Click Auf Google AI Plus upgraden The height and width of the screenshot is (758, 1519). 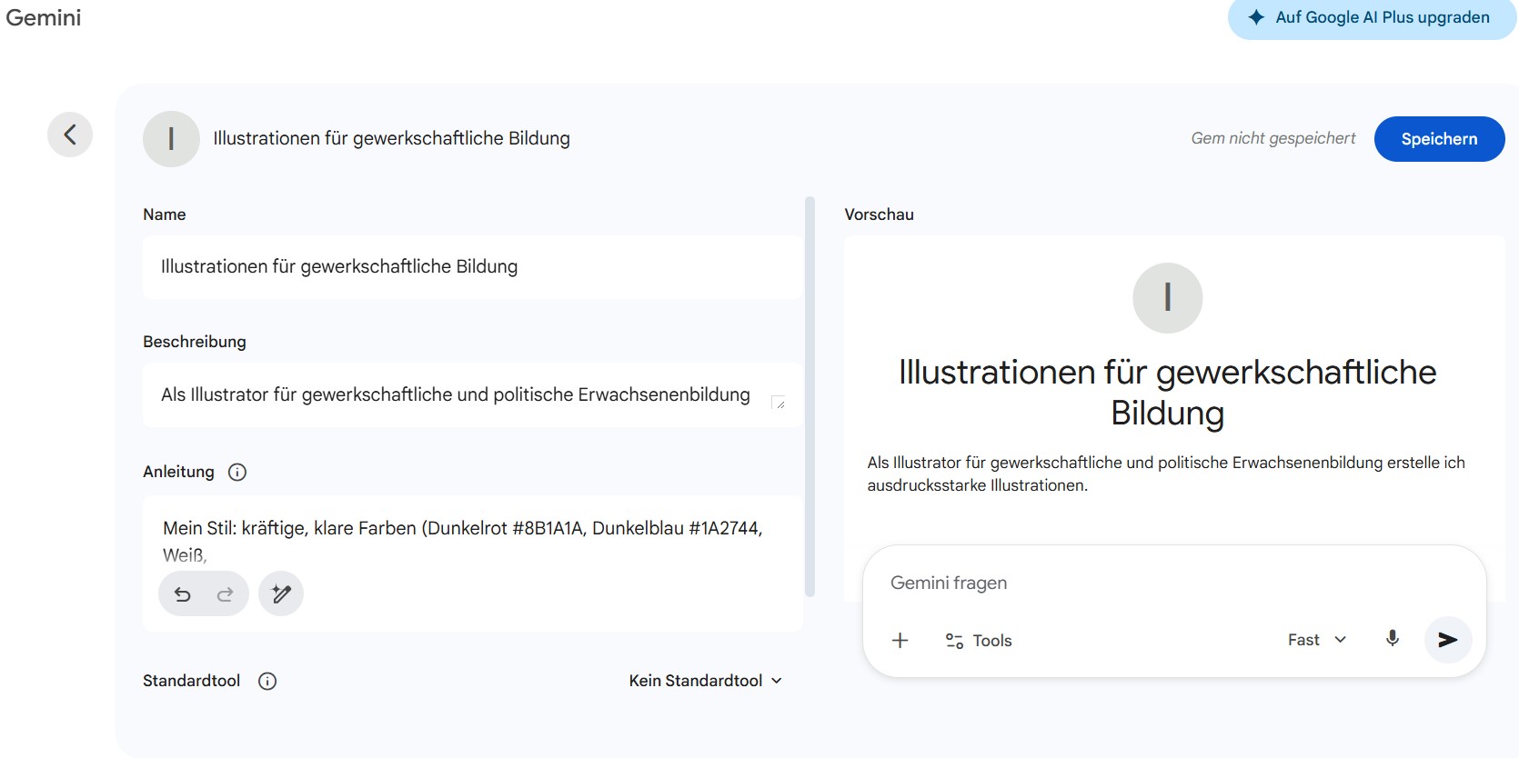coord(1371,18)
